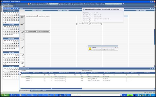Open the Fehlerbeschreibung column filter dropdown
The height and width of the screenshot is (97, 156).
pos(55,75)
